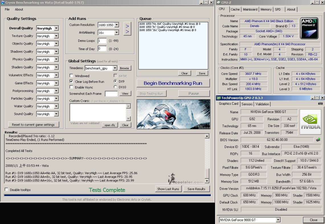This screenshot has height=224, width=325.
Task: Open the Shaders Quality dropdown
Action: pos(56,67)
